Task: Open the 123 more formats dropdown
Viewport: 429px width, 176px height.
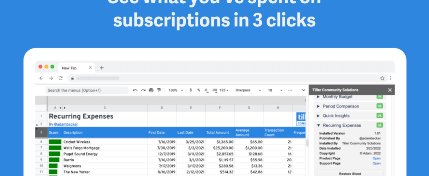Action: point(224,90)
